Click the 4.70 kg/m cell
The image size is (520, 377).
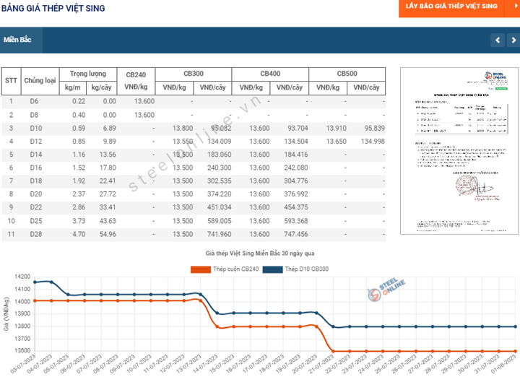pyautogui.click(x=79, y=234)
